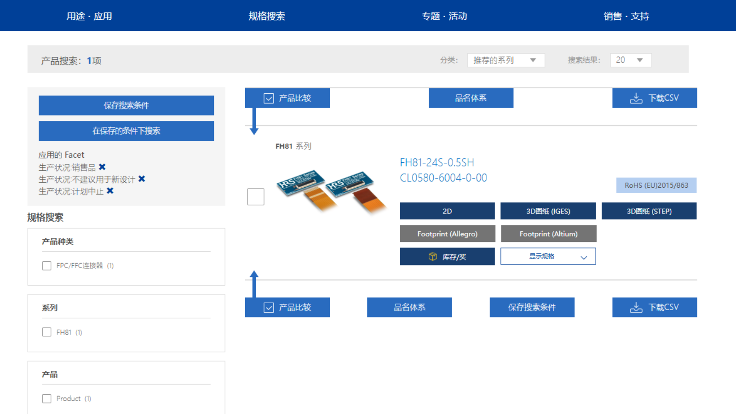Enable the FPC/FFC连接器 category checkbox
Screen dimensions: 736x414
point(47,266)
